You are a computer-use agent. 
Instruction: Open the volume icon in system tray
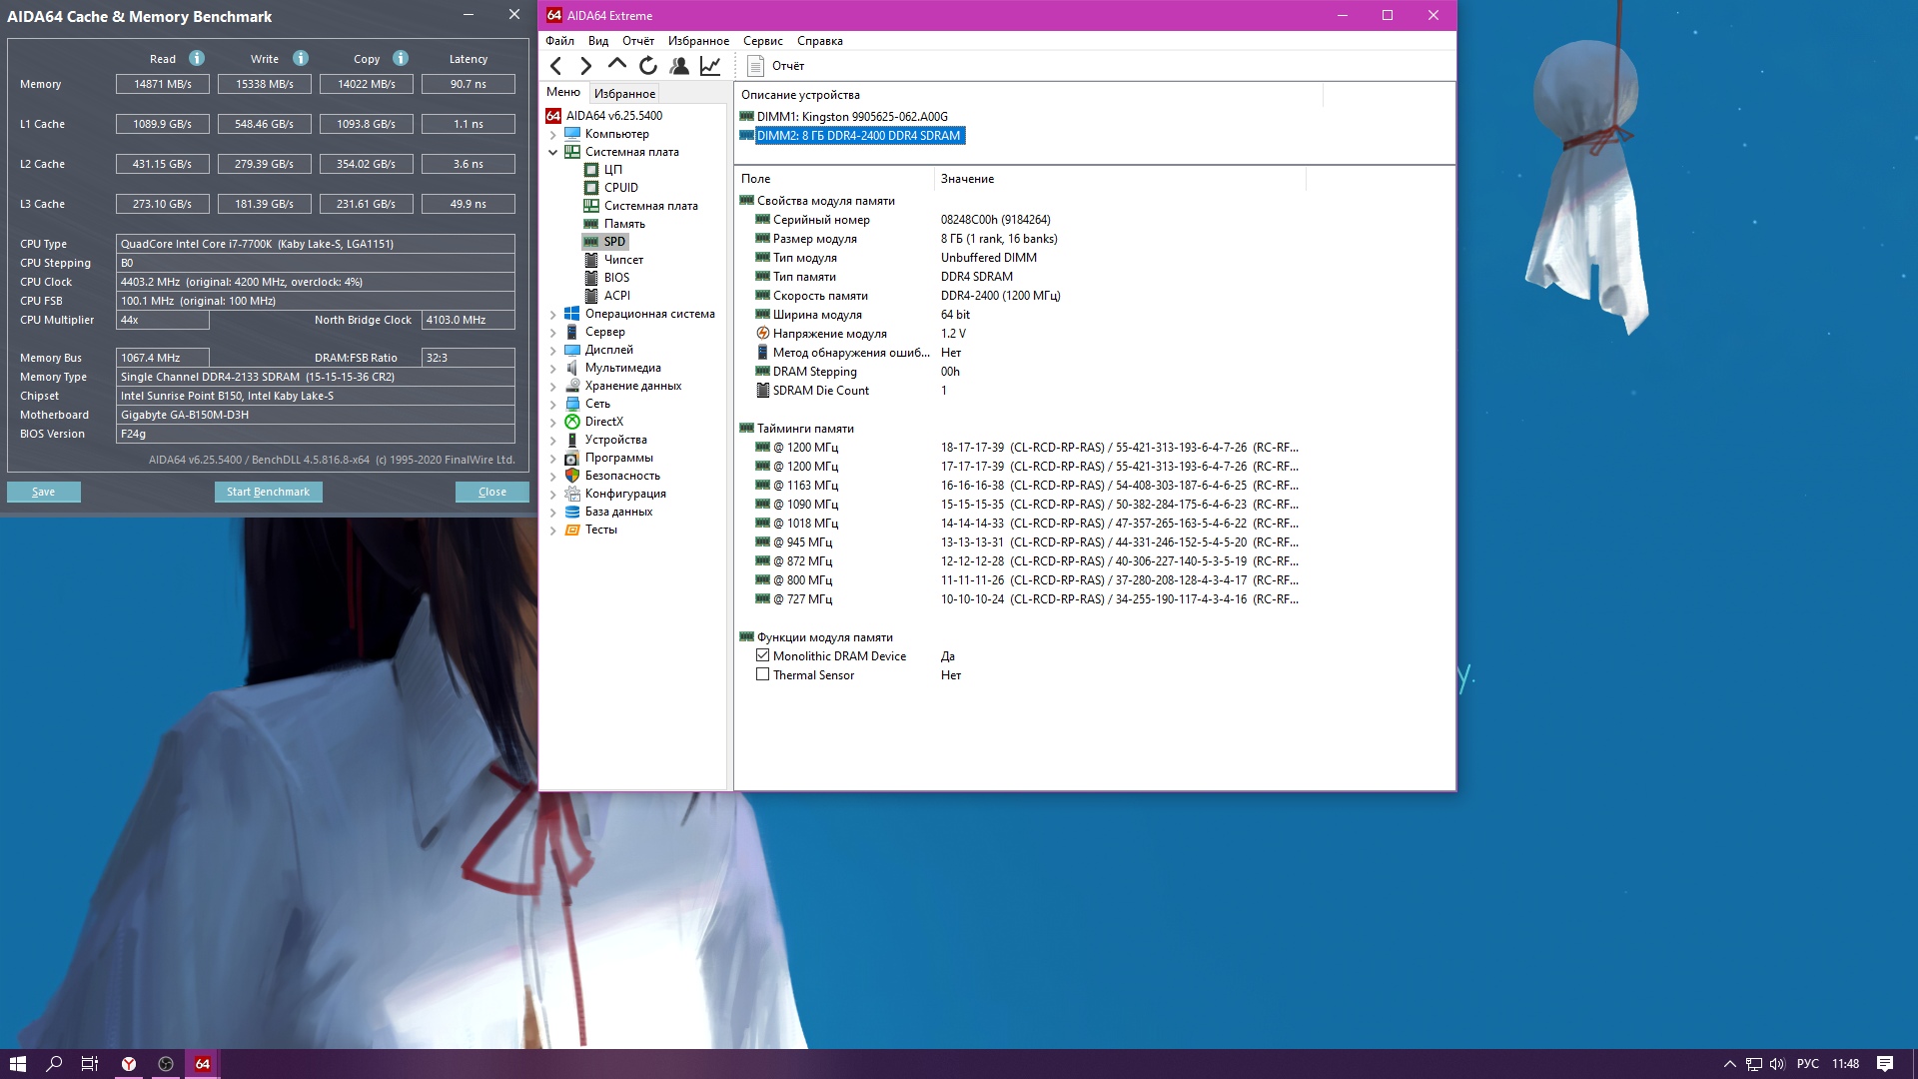click(x=1777, y=1064)
